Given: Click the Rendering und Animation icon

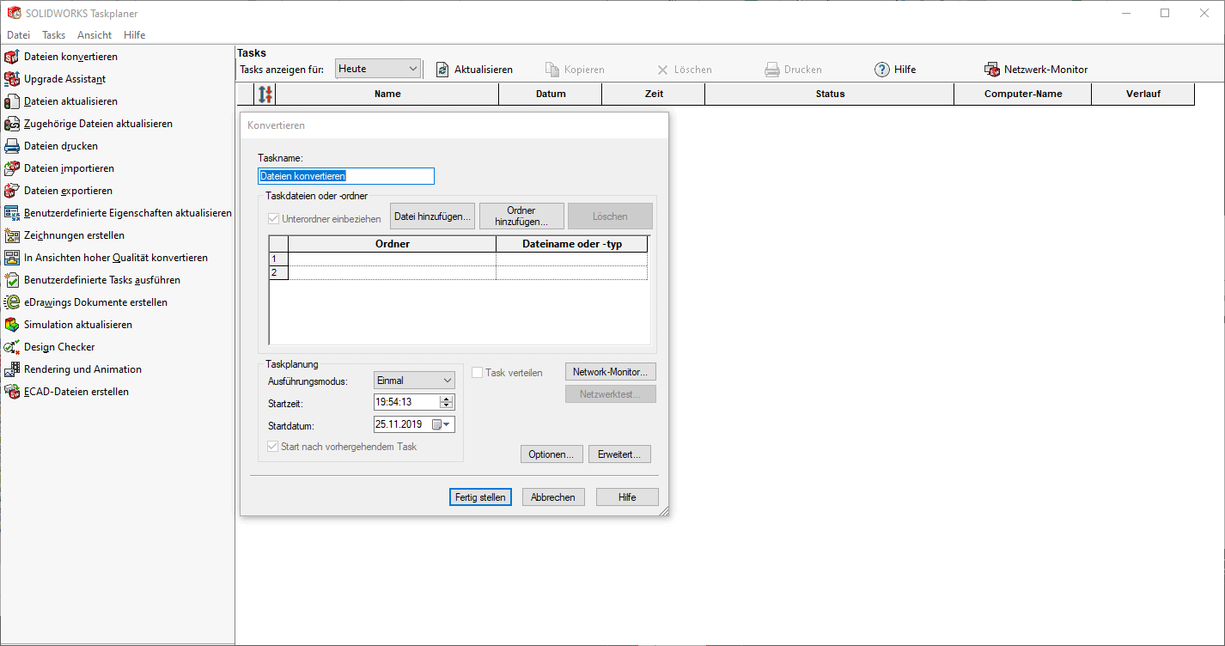Looking at the screenshot, I should (x=11, y=369).
